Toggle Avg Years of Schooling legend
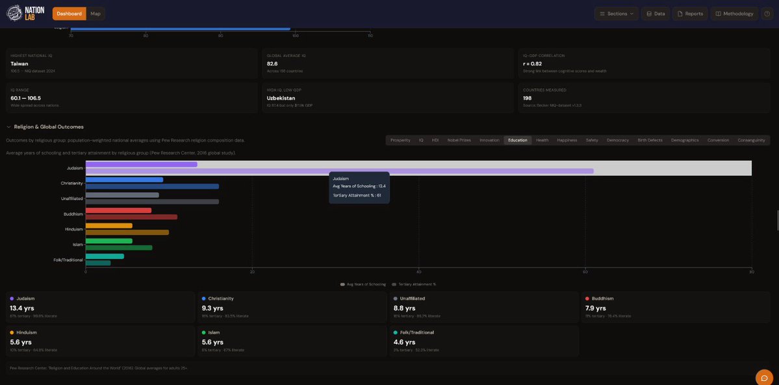The image size is (779, 385). point(363,284)
